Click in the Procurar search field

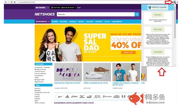click(x=96, y=14)
